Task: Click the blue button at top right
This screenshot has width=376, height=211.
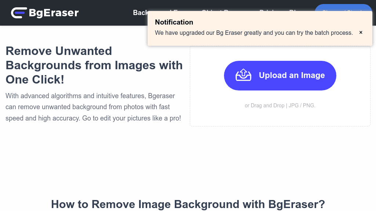Action: click(343, 12)
